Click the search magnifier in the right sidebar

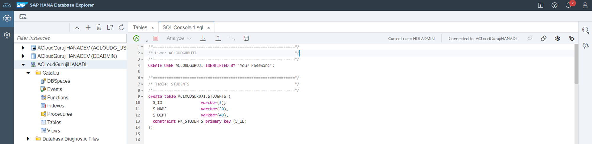[585, 30]
